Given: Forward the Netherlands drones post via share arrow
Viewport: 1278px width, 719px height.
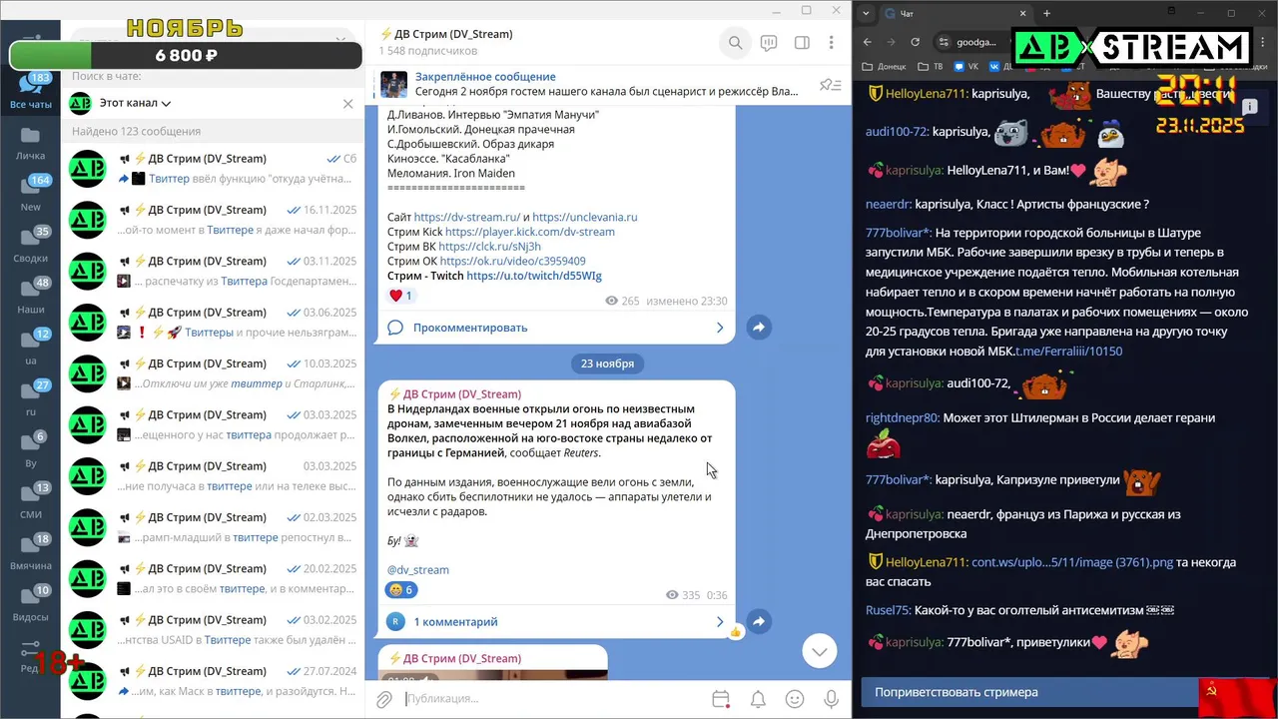Looking at the screenshot, I should point(759,621).
